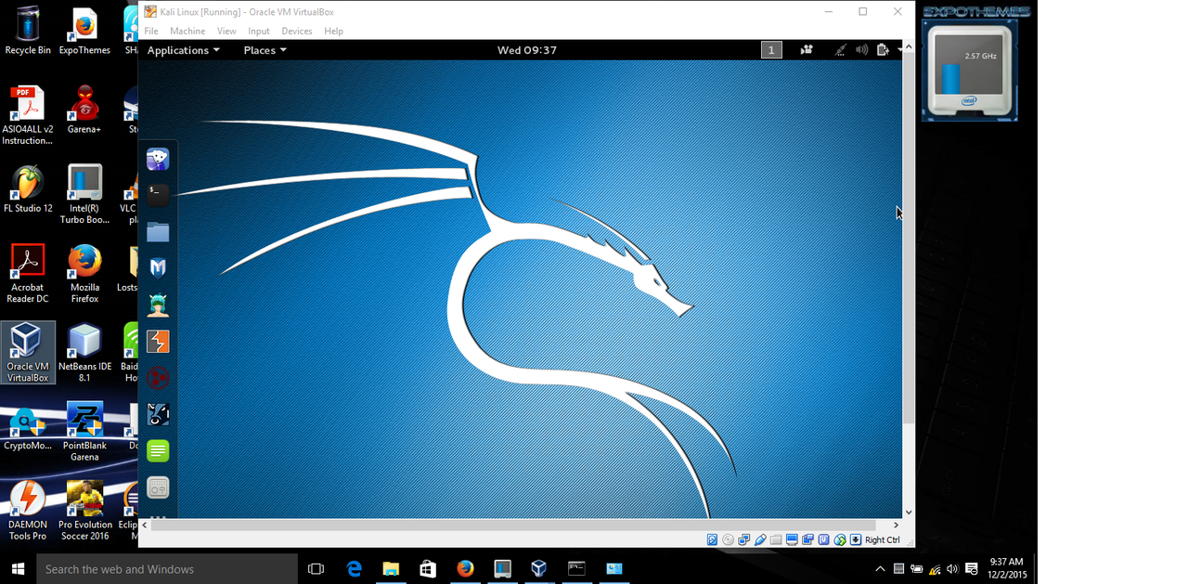Open the VirtualBox File menu
1188x584 pixels.
click(x=151, y=31)
